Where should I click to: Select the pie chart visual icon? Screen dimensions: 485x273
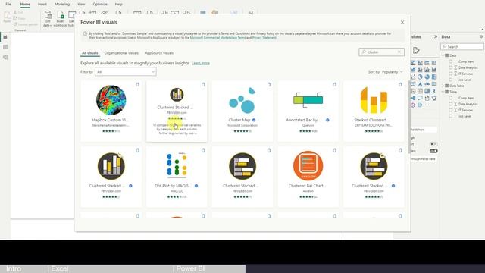pos(420,77)
